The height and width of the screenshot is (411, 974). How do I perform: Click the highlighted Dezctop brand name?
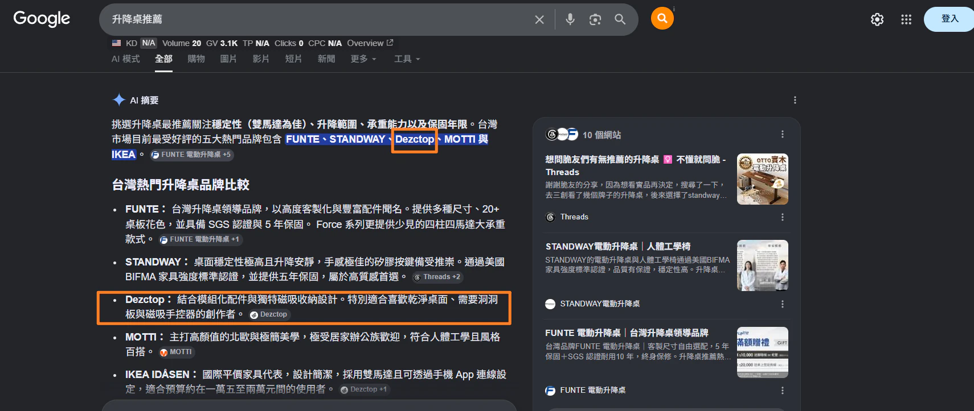[415, 139]
